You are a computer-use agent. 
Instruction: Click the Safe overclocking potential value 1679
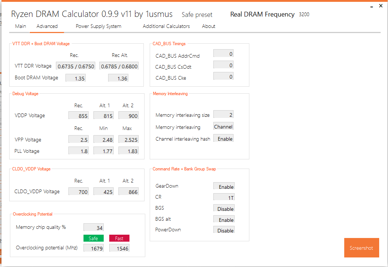tap(93, 248)
